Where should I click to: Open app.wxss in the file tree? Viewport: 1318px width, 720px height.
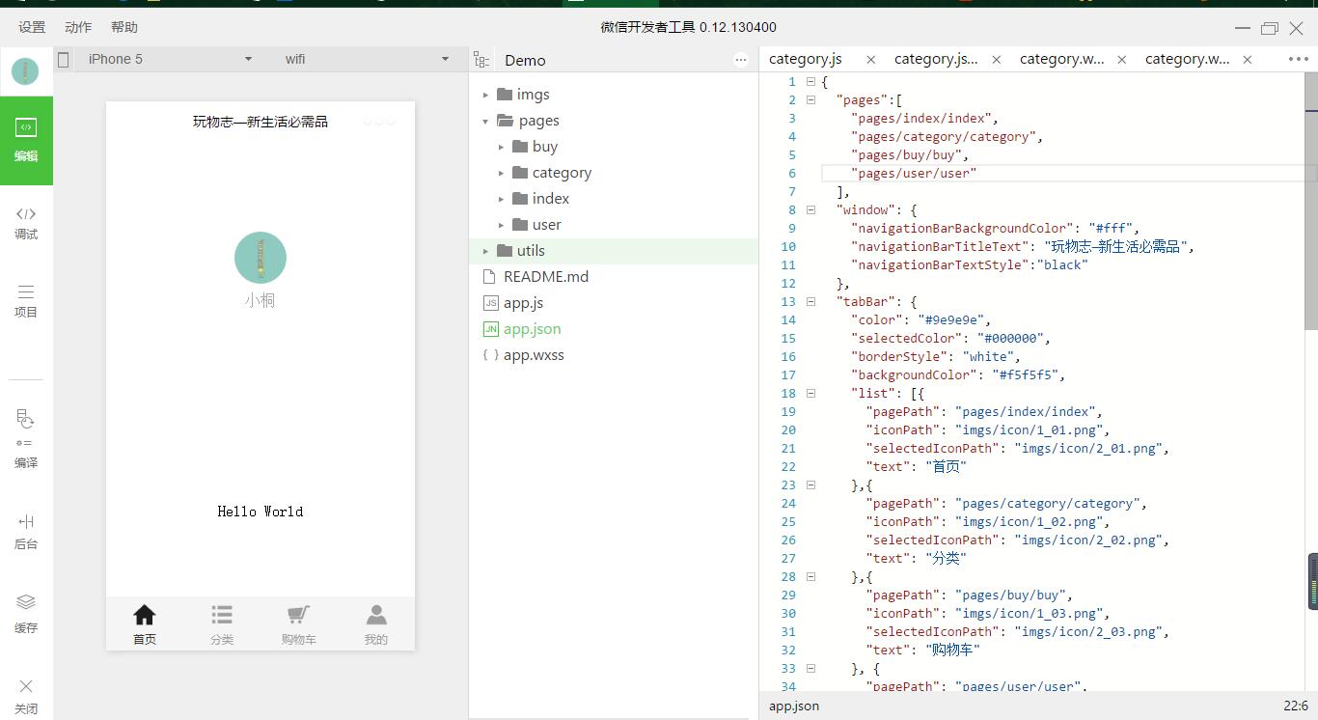(534, 355)
